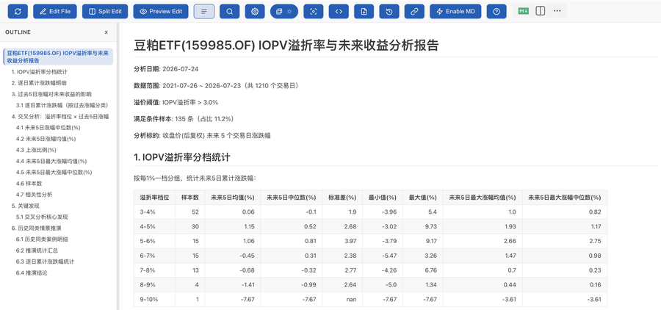Jump to '6.2 推演统计汇总' outline item
The width and height of the screenshot is (661, 310).
37,250
